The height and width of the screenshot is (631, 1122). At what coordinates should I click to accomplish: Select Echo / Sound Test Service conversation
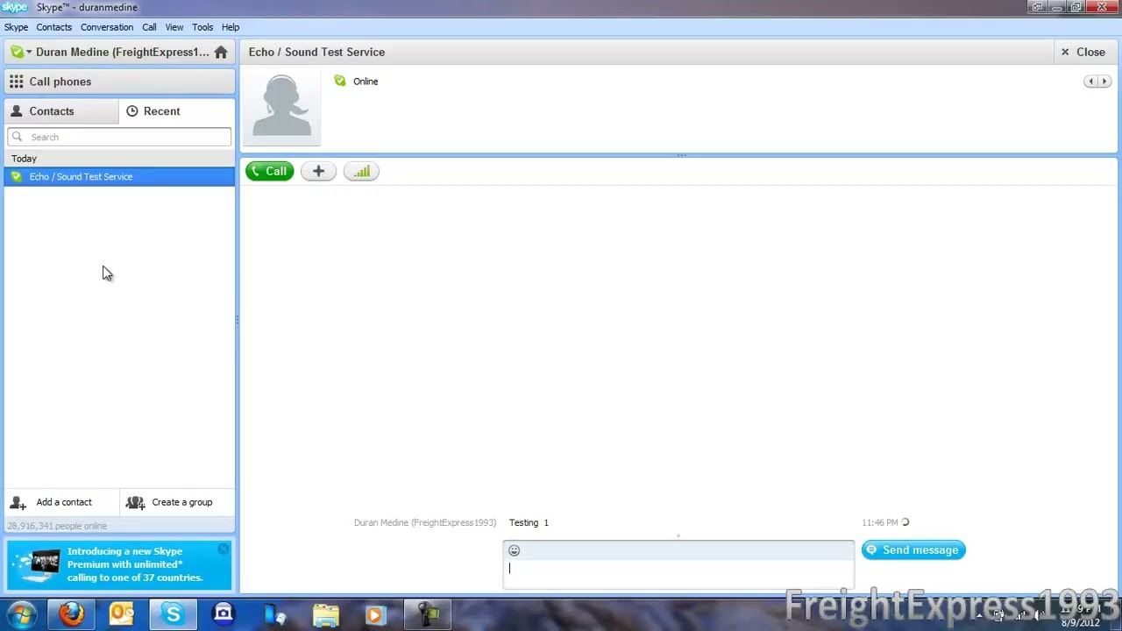pyautogui.click(x=120, y=177)
